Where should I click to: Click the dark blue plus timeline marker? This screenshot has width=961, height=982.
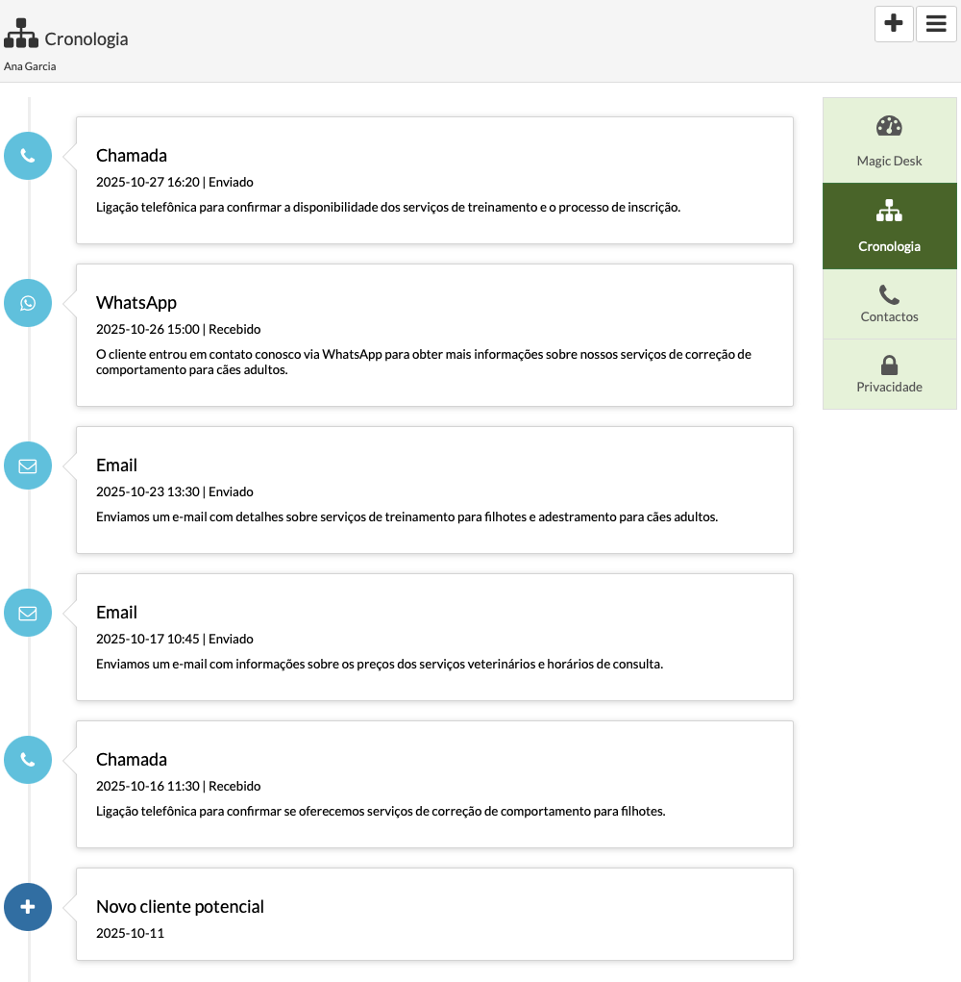[28, 907]
